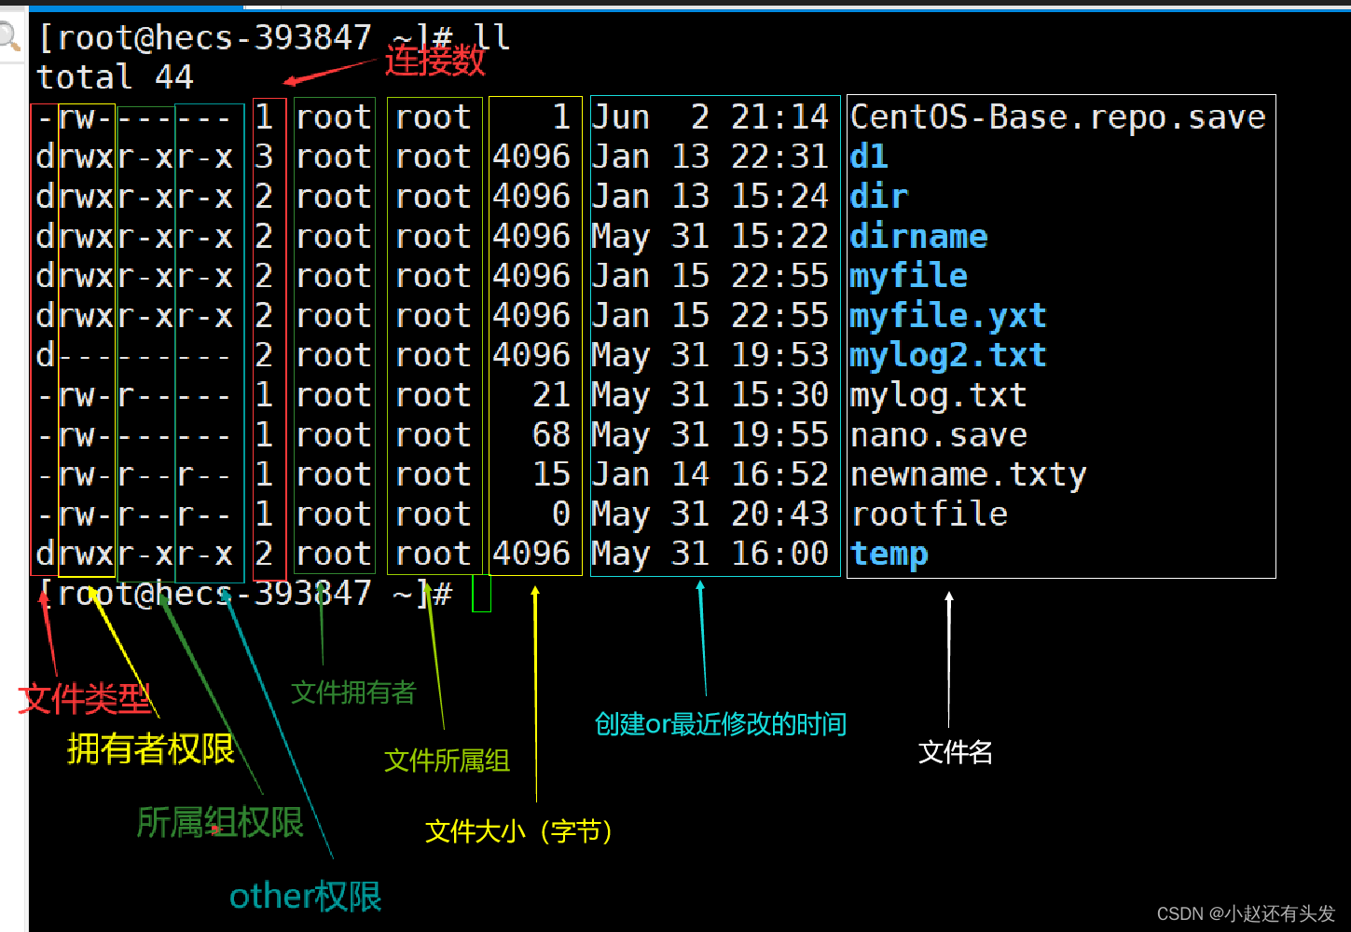Click the bottom [root@hecs-393847 ~]# prompt
The image size is (1351, 932).
coord(246,594)
